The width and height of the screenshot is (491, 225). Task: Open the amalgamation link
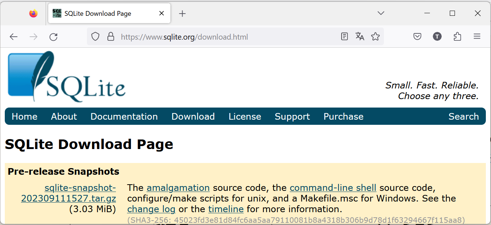point(178,188)
